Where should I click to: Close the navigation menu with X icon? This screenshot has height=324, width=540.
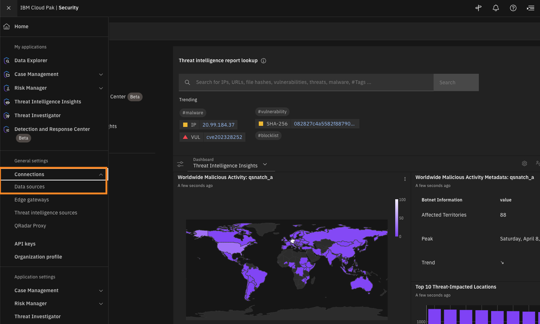(9, 8)
